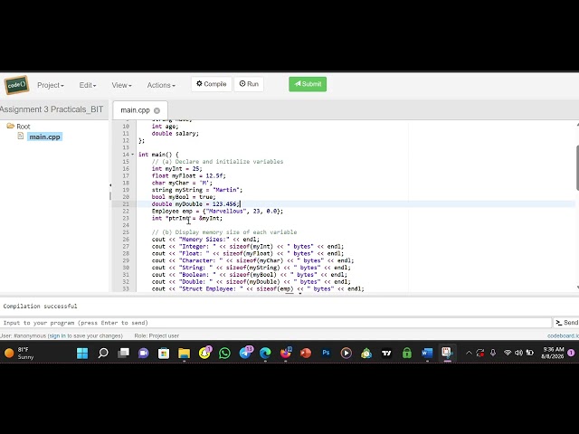Screen dimensions: 579x434
Task: Click the microphone tray icon
Action: (x=493, y=354)
